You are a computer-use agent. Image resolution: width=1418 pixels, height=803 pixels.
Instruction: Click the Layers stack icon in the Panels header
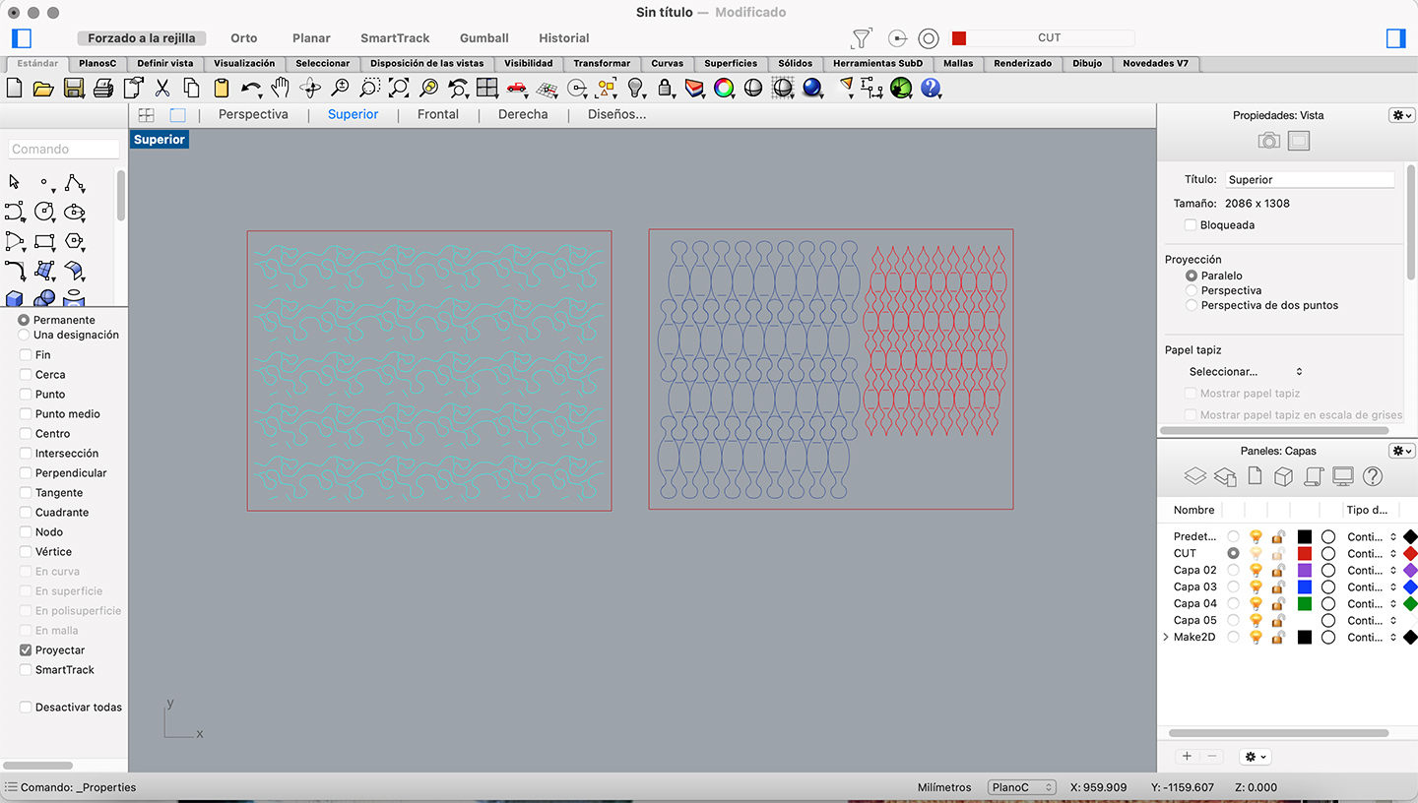tap(1194, 476)
